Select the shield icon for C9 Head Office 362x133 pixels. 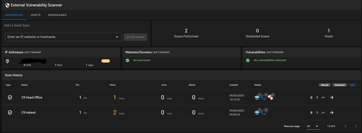(x=10, y=97)
